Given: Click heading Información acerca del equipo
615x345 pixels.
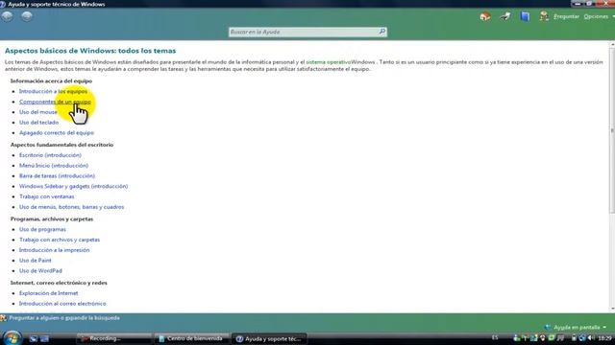Looking at the screenshot, I should (51, 80).
